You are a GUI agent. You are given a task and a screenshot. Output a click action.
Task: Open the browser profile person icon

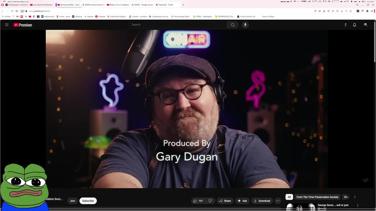coord(350,11)
